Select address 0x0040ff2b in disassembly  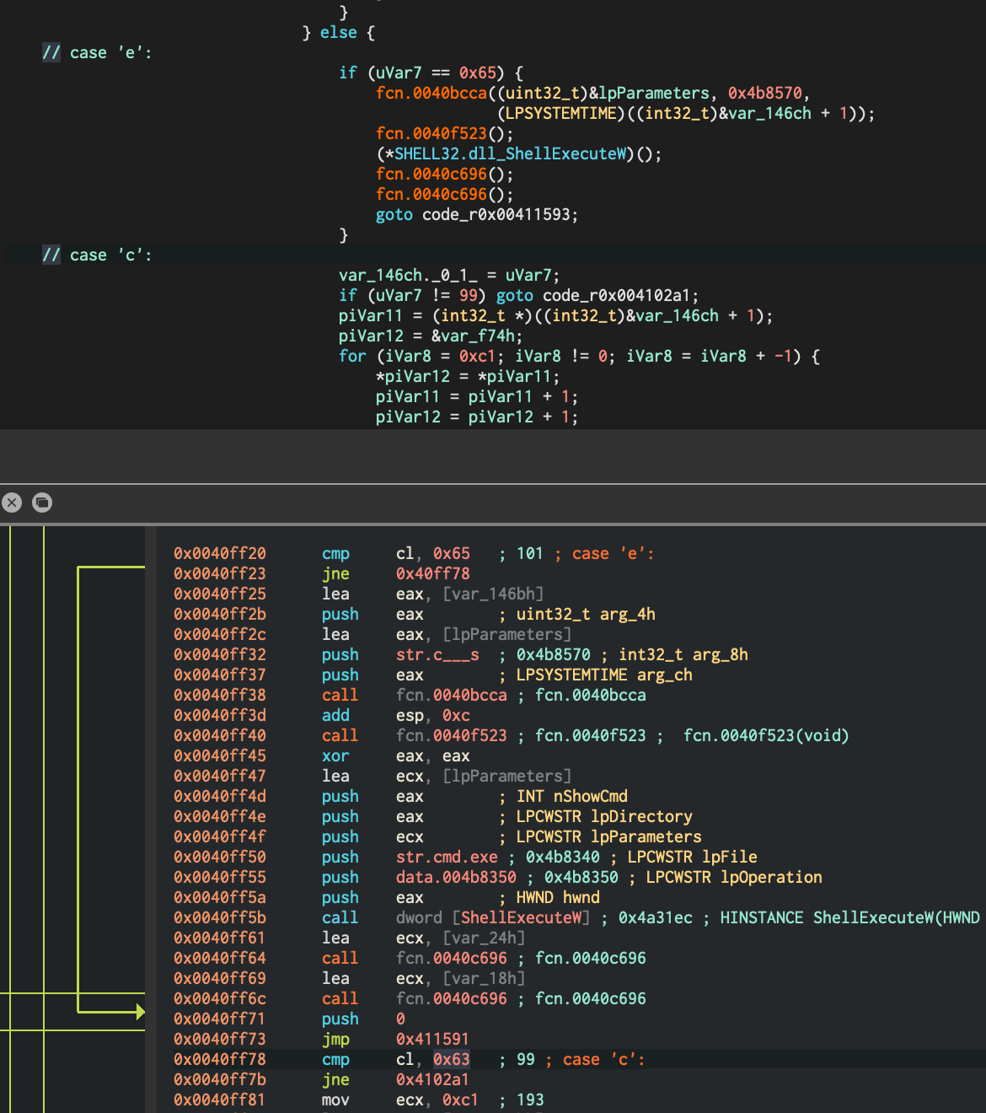[220, 614]
